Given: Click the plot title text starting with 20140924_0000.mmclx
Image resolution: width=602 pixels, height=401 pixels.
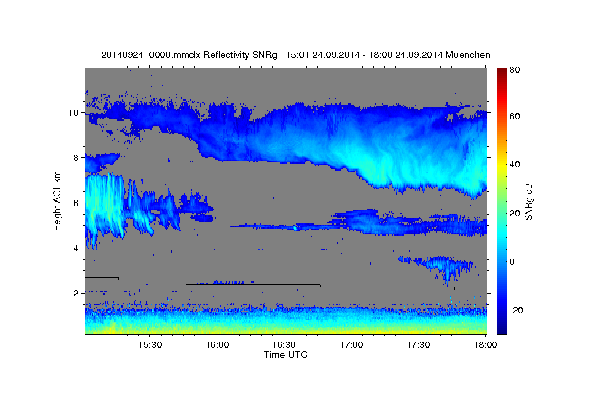Looking at the screenshot, I should (295, 55).
